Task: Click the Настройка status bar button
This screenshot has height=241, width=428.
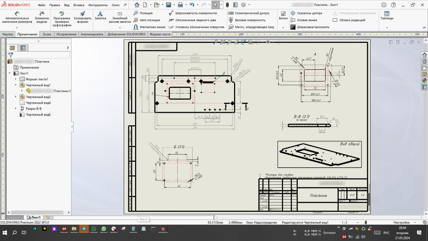Action: [x=401, y=222]
